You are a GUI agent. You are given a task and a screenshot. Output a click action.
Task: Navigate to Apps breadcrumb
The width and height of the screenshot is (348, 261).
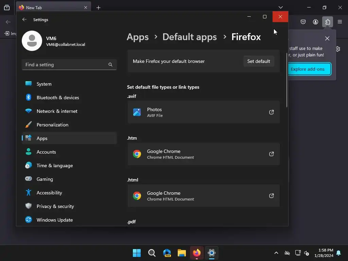point(138,37)
